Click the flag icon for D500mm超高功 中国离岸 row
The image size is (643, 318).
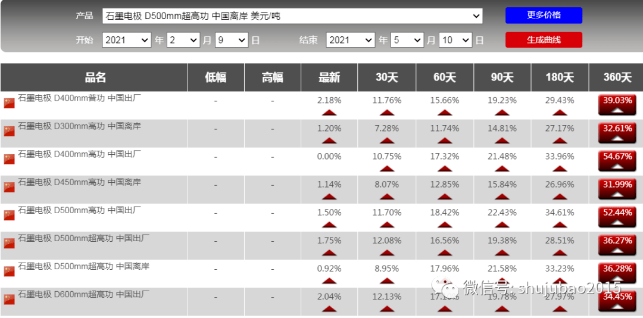point(10,271)
